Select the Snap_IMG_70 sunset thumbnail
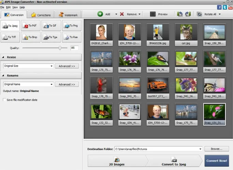233x170 pixels. point(130,88)
